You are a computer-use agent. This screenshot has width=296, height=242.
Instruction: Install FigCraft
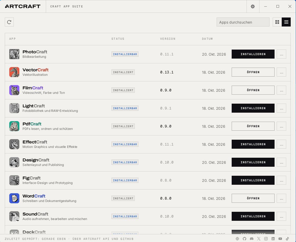(253, 180)
